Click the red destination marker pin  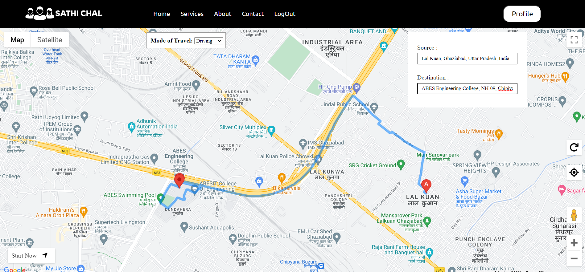click(179, 180)
